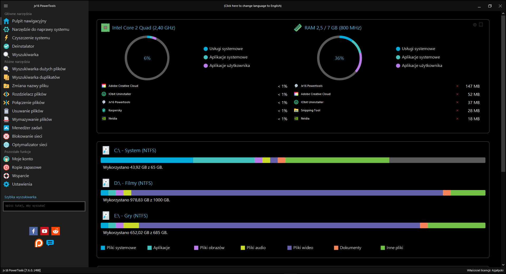This screenshot has height=274, width=506.
Task: Open the Deinstalator tool
Action: [x=23, y=46]
